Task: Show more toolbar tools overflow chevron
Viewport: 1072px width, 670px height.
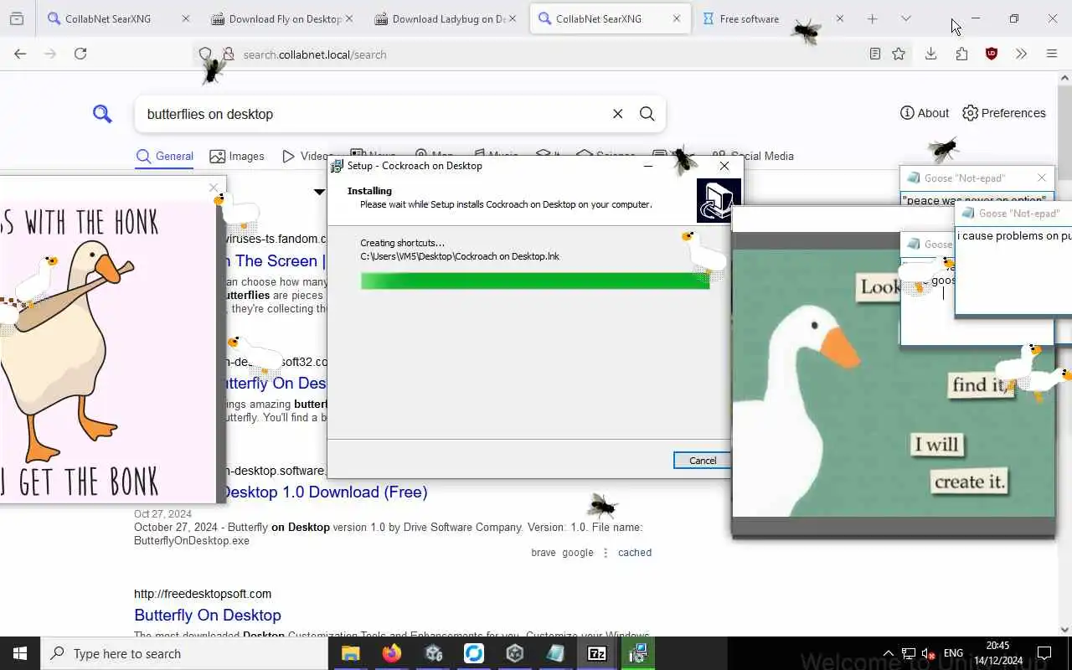Action: click(x=1021, y=54)
